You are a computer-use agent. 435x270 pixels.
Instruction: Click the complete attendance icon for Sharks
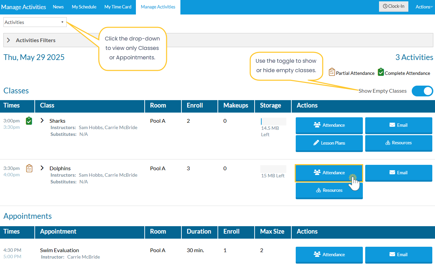coord(29,121)
